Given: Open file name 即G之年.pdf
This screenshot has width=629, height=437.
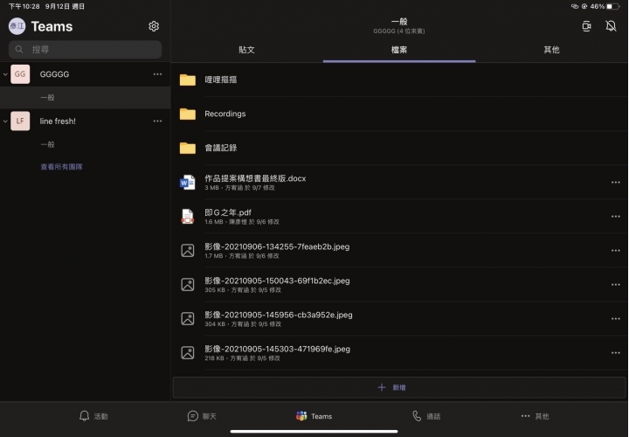Looking at the screenshot, I should [228, 212].
